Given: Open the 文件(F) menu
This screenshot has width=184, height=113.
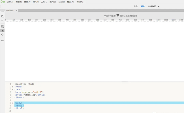Looking at the screenshot, I should [x=10, y=2].
